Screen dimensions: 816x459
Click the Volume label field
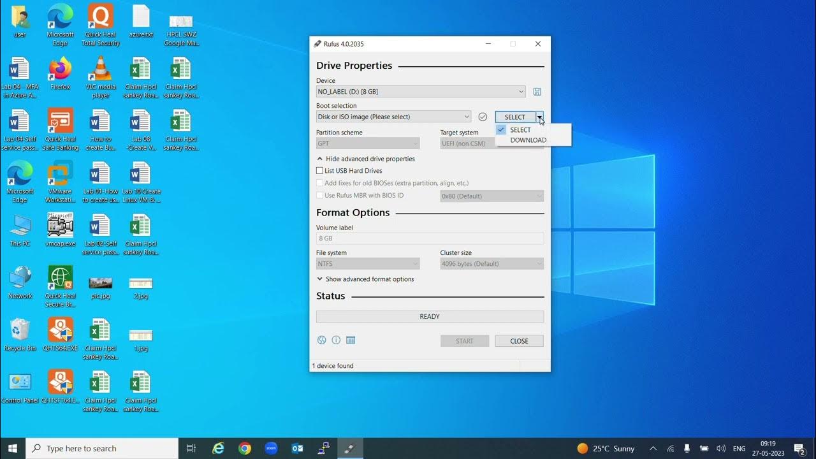(x=430, y=238)
